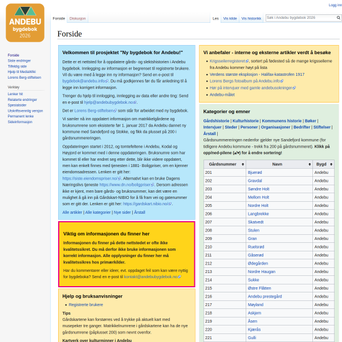This screenshot has height=342, width=342.
Task: Open the Diskusjon tab
Action: 78,19
